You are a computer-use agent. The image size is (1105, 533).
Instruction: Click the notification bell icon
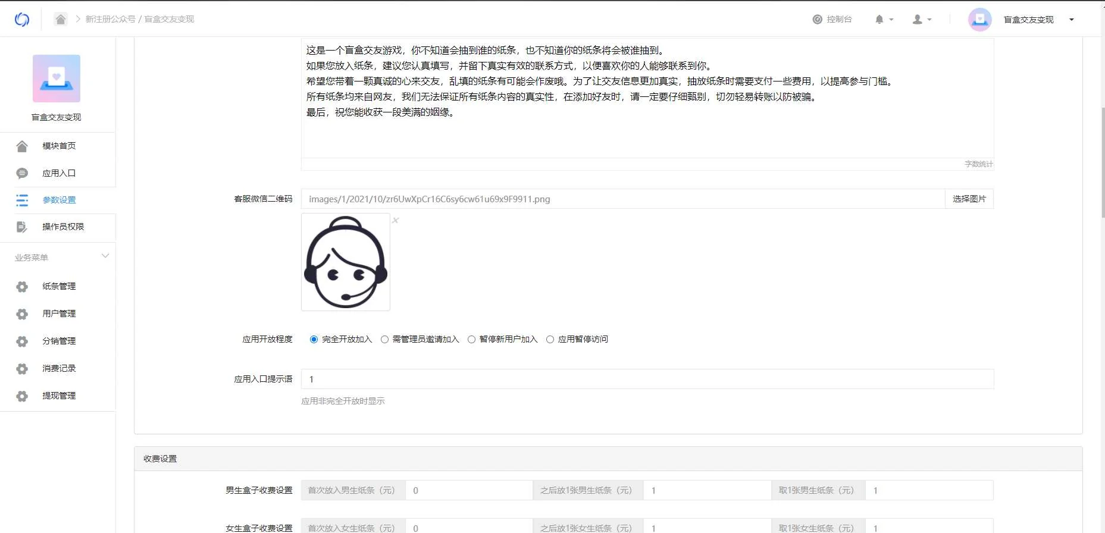[x=879, y=20]
